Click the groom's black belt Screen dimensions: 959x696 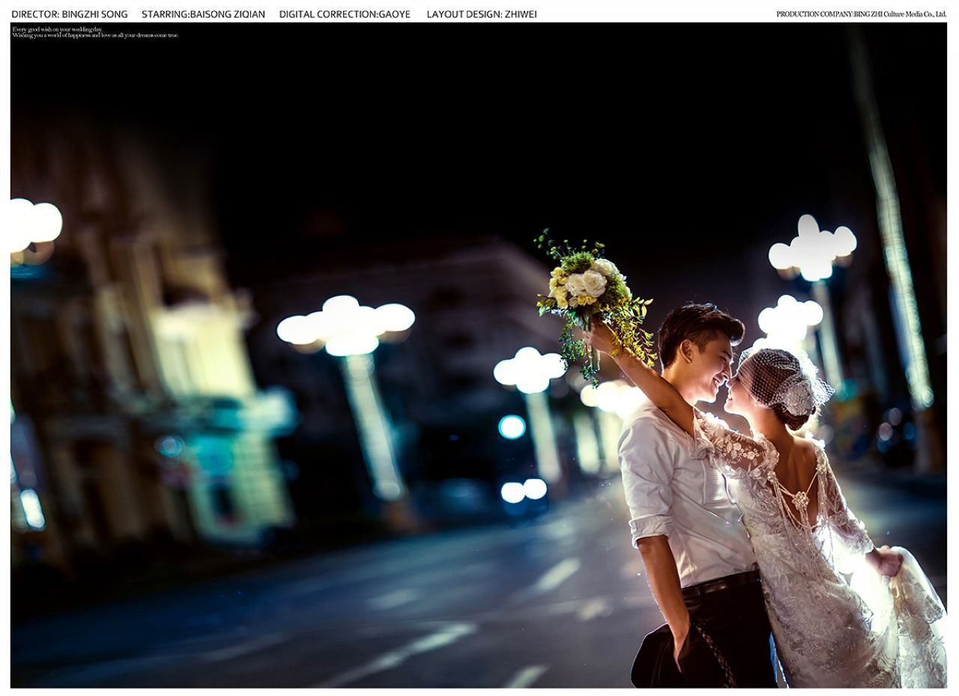coord(719,584)
